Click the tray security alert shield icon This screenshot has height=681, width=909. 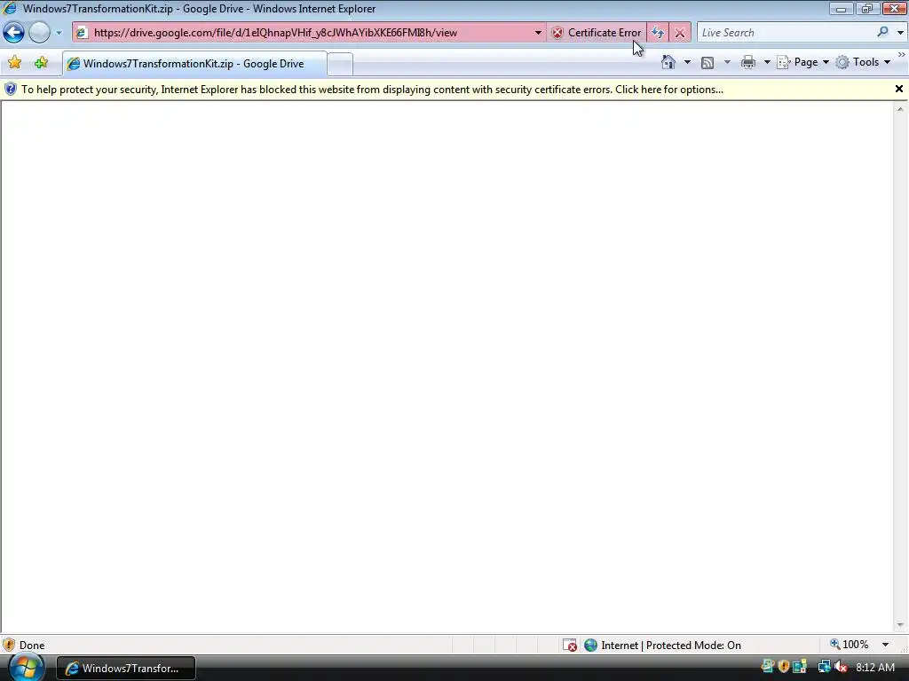[784, 667]
